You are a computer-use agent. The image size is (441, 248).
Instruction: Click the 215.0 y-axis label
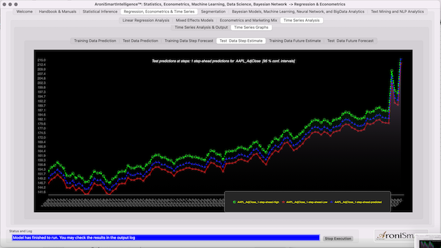(41, 60)
